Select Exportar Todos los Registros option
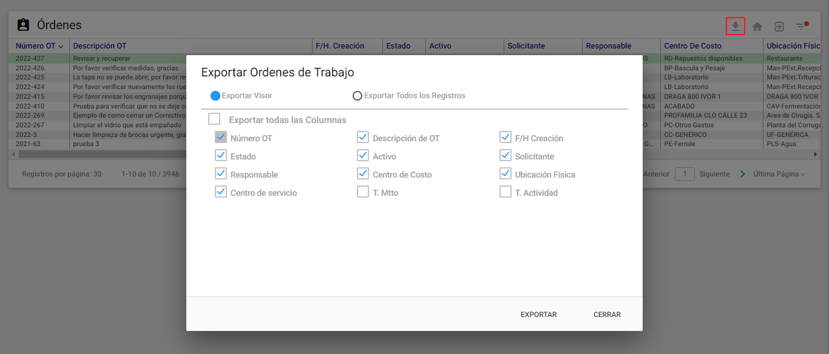829x354 pixels. [x=357, y=96]
